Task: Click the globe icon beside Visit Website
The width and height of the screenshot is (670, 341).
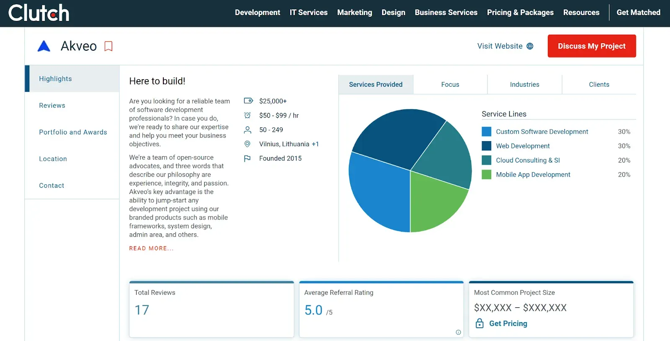Action: coord(530,46)
